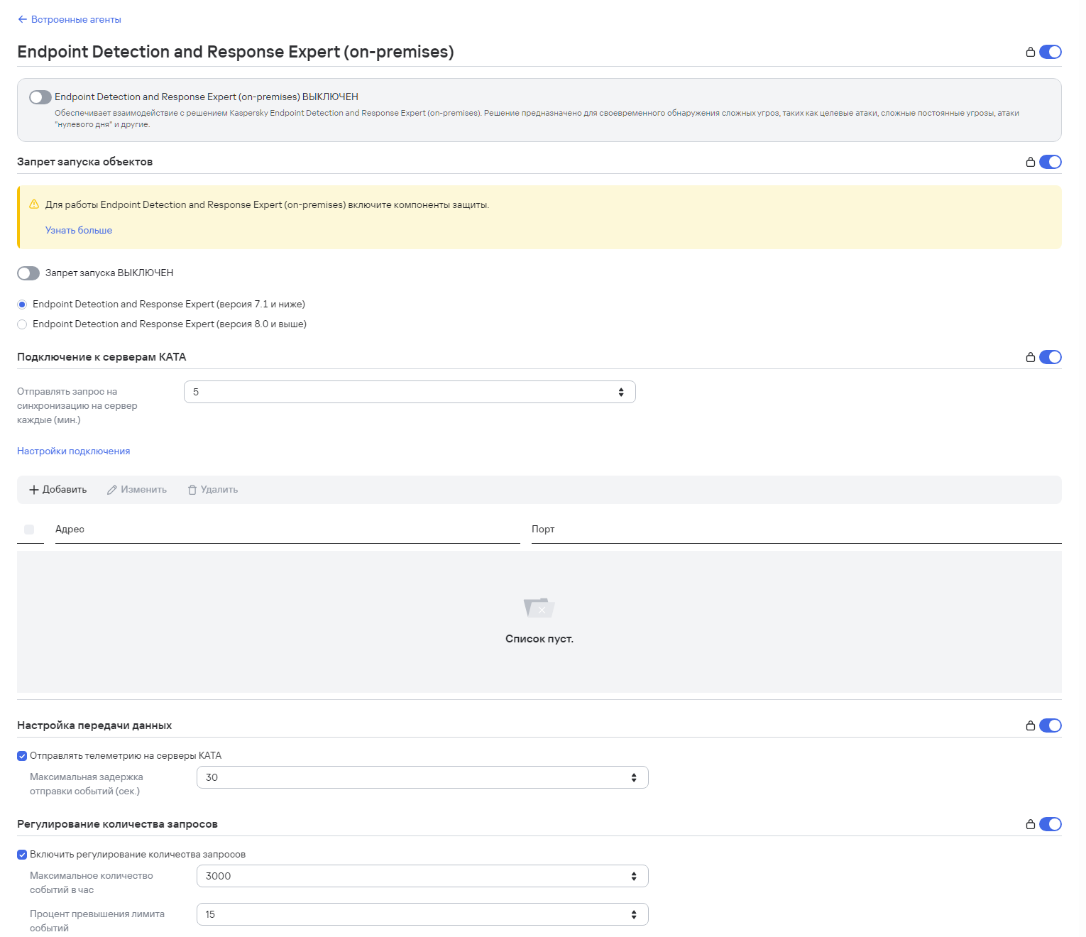This screenshot has width=1086, height=937.
Task: Click the trash icon of Удалить
Action: 192,490
